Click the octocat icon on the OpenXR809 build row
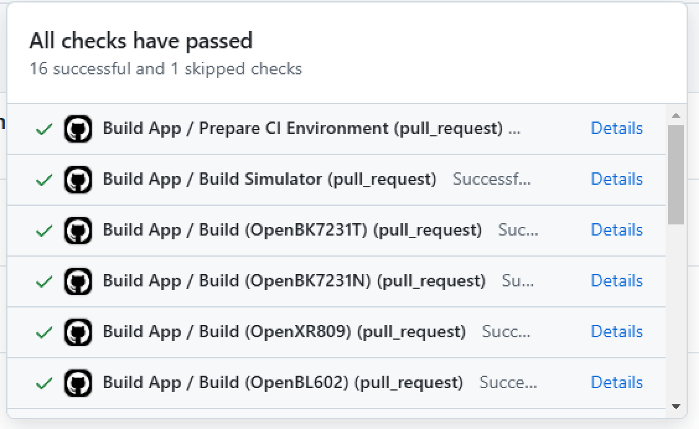The image size is (699, 429). [x=78, y=332]
